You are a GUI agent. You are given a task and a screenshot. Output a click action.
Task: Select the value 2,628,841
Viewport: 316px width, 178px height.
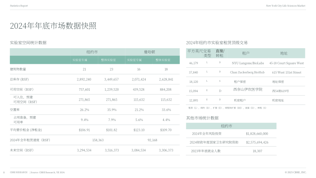[x=166, y=79]
